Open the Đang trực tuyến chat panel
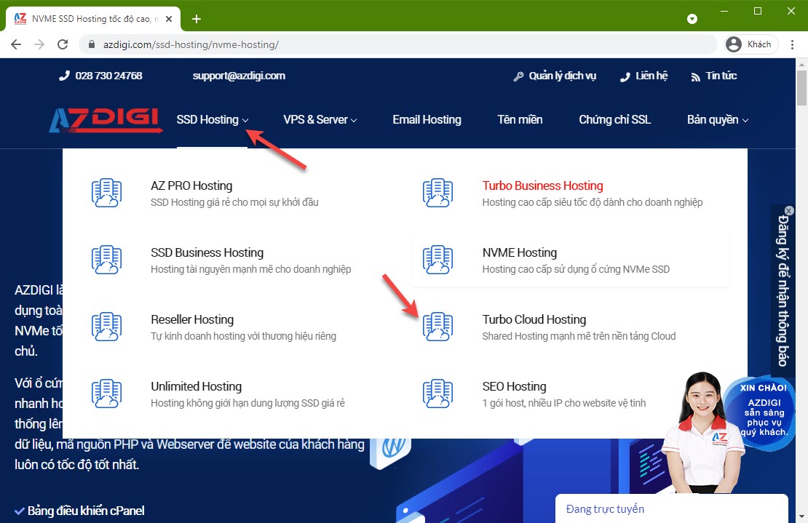The image size is (808, 523). 671,508
